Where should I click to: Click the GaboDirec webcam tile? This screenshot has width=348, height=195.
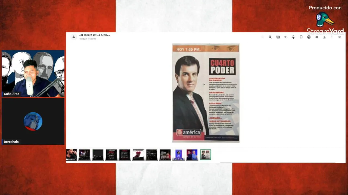coord(33,73)
